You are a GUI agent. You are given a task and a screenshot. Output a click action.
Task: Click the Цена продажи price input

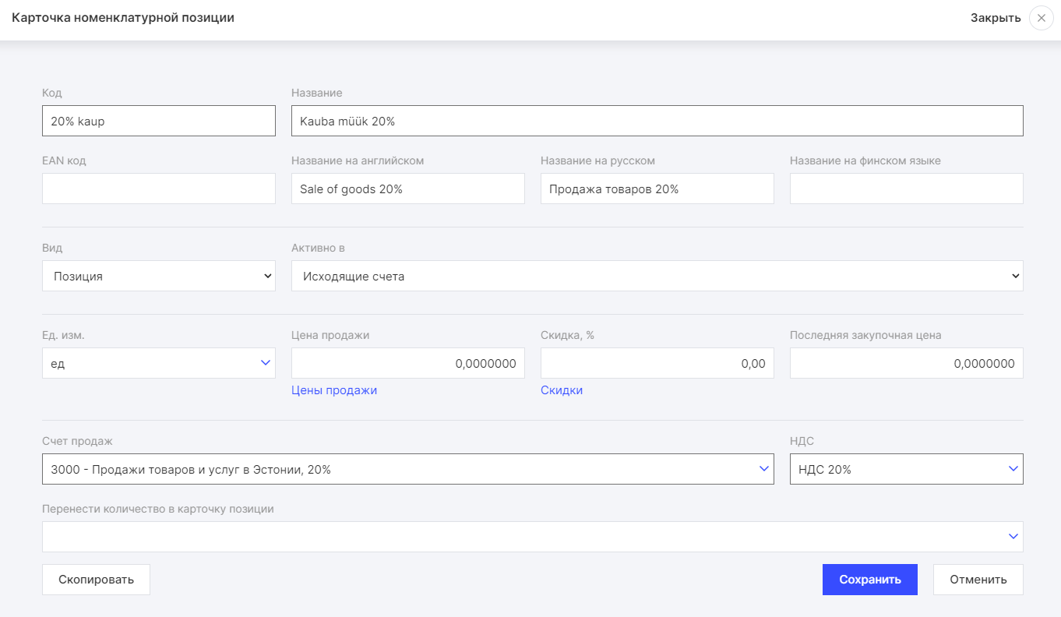(407, 363)
